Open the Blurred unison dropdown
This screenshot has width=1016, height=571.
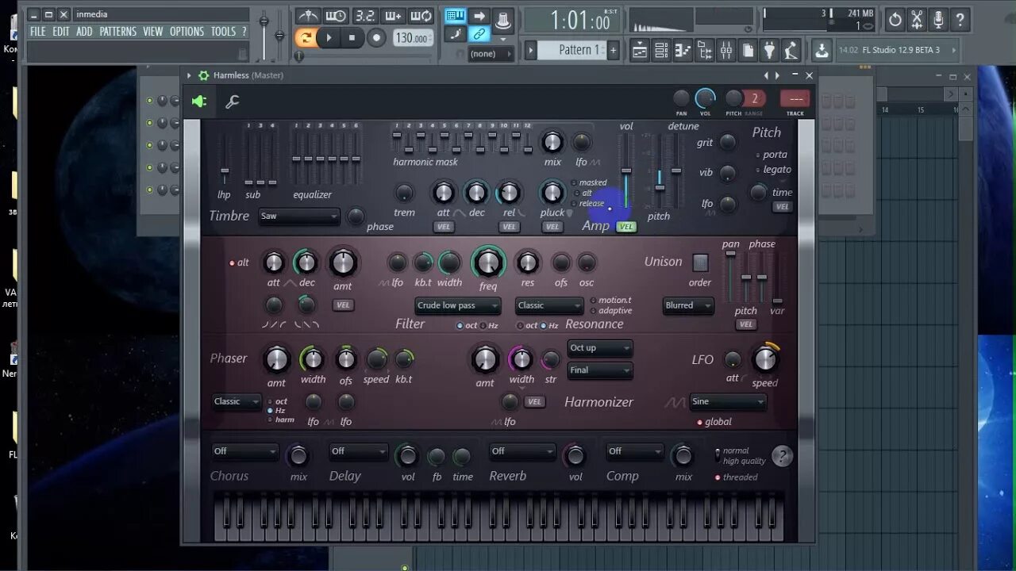pos(688,305)
